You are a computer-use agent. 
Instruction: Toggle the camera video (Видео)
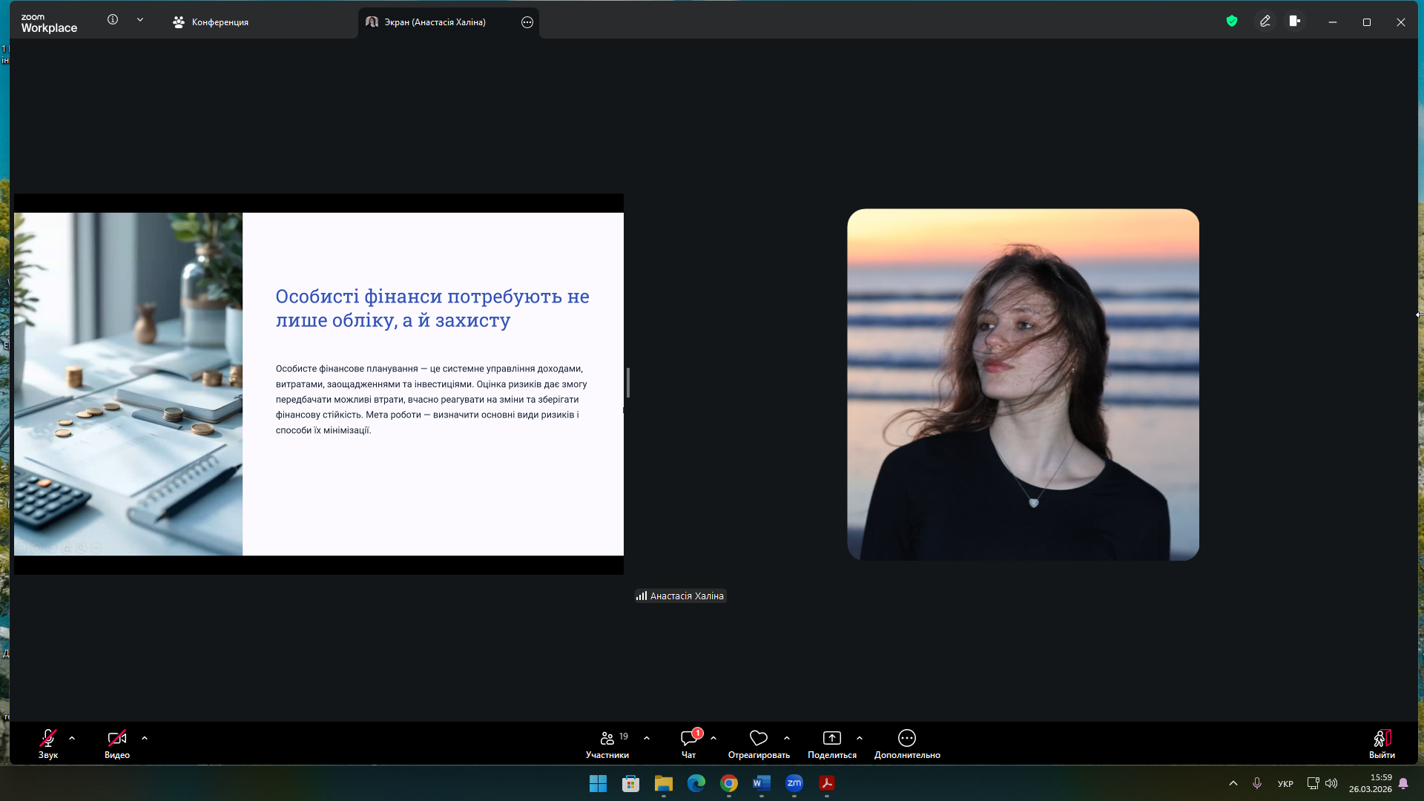point(117,739)
